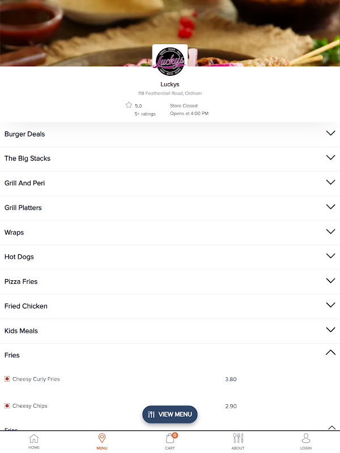
Task: Open the Cart bag icon
Action: (x=169, y=438)
